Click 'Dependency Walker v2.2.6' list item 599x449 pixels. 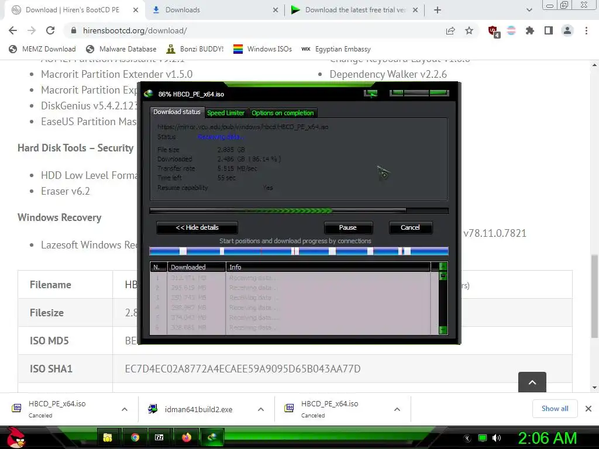click(388, 74)
